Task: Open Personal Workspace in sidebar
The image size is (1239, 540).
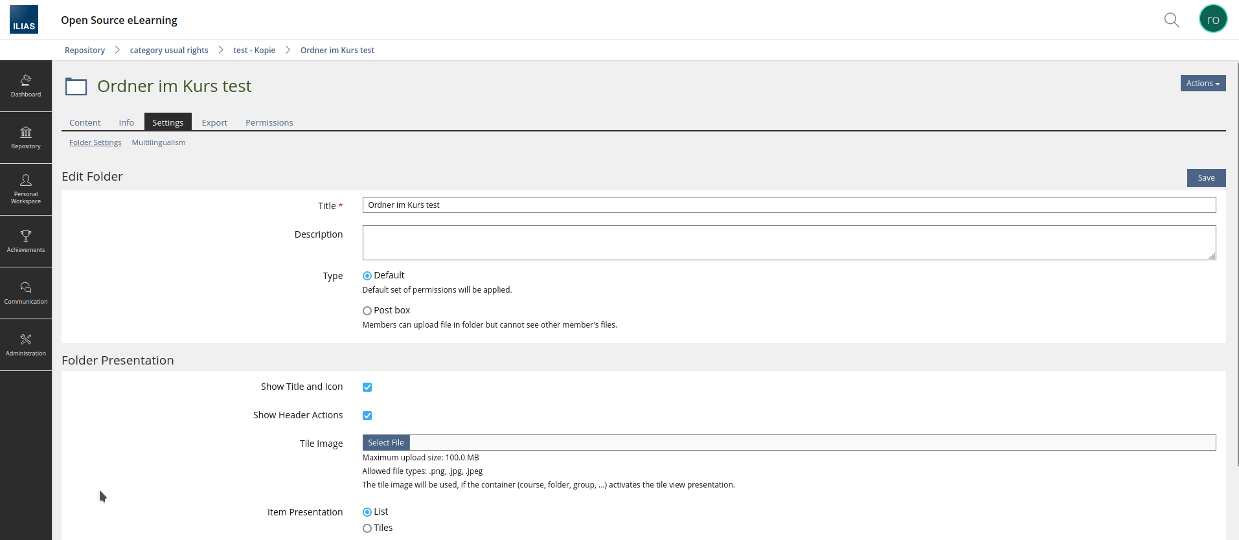Action: 26,189
